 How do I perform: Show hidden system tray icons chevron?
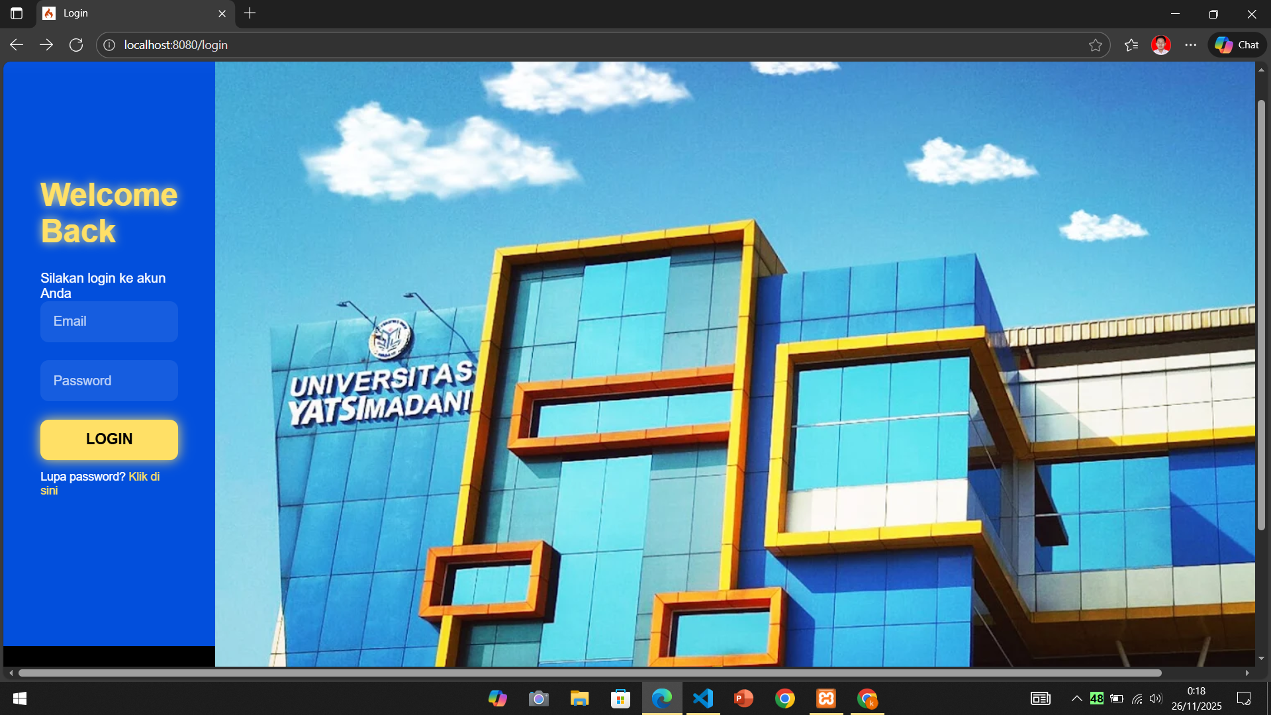(1077, 698)
